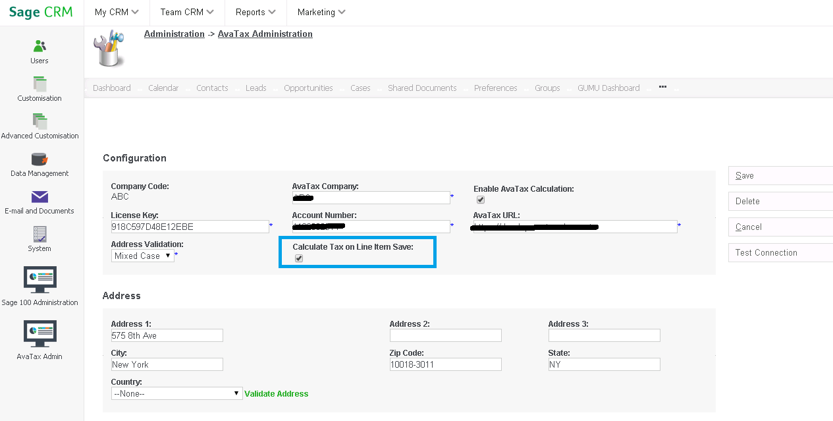The height and width of the screenshot is (421, 833).
Task: Open the Country dropdown
Action: [176, 393]
